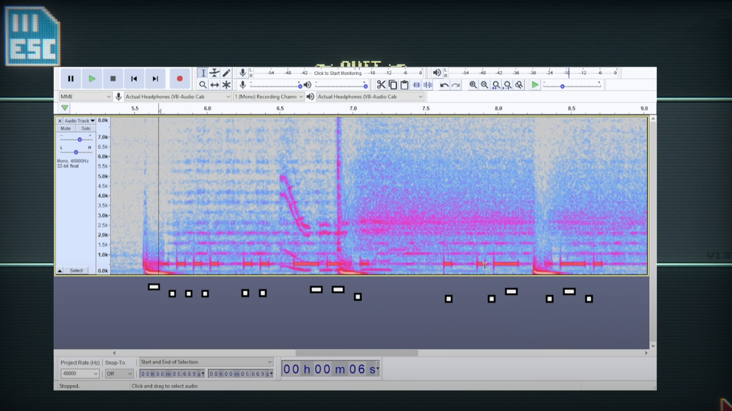Screen dimensions: 732x411
Task: Expand the Snap-To Off dropdown
Action: pyautogui.click(x=119, y=374)
